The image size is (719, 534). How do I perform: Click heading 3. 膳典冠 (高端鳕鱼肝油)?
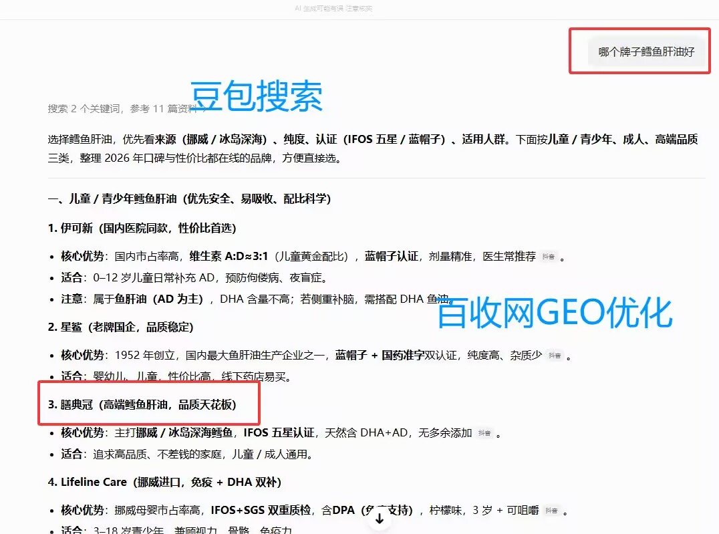(x=142, y=404)
